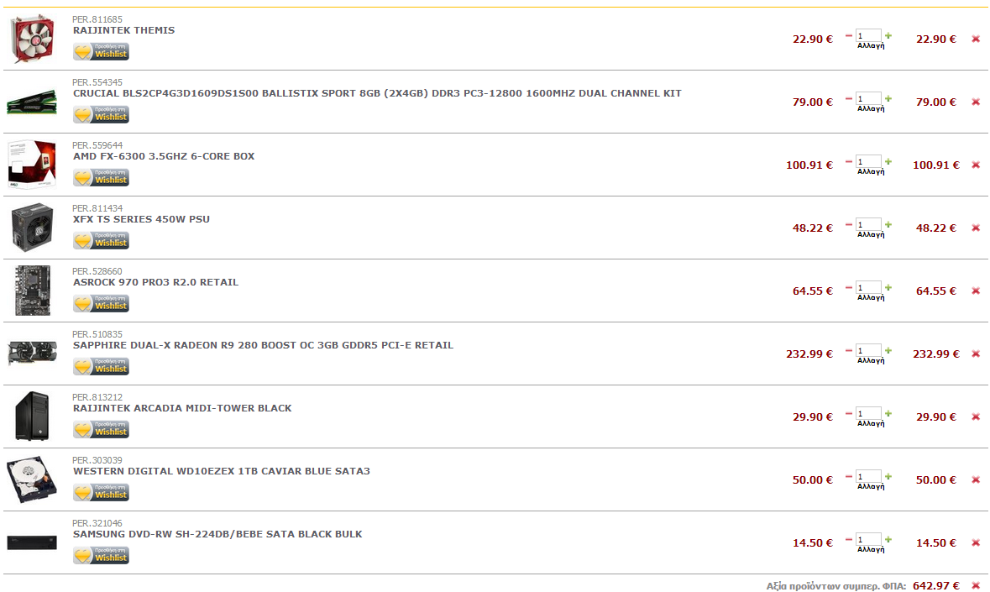Open Sapphire graphics card thumbnail
Screen dimensions: 990x592
32,353
